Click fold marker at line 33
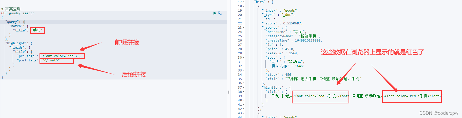This screenshot has width=462, height=118. [x=244, y=70]
